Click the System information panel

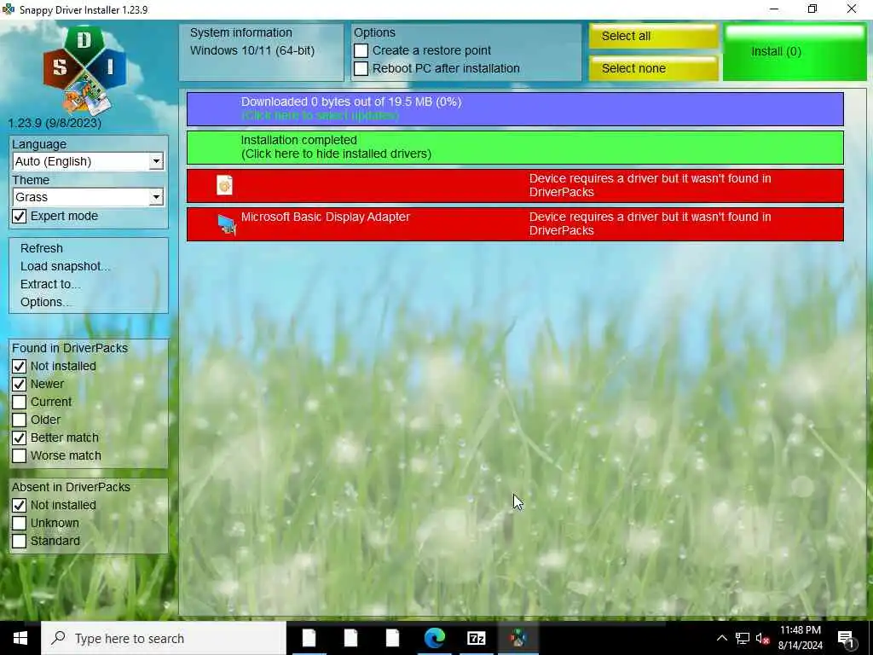point(261,52)
